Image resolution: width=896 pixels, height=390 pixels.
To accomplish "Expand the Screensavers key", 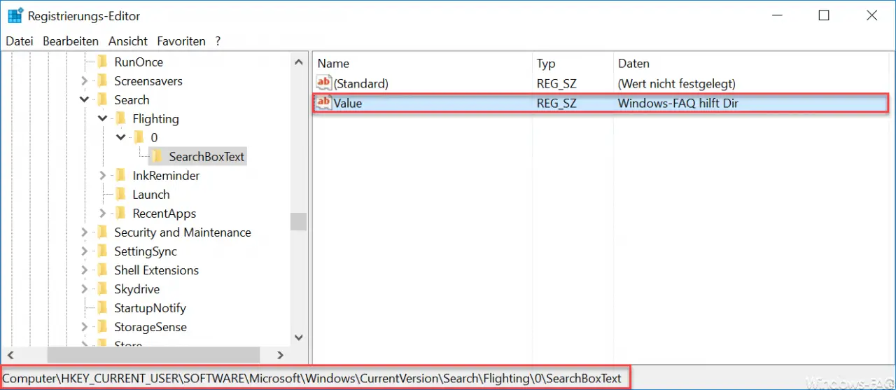I will pyautogui.click(x=84, y=81).
